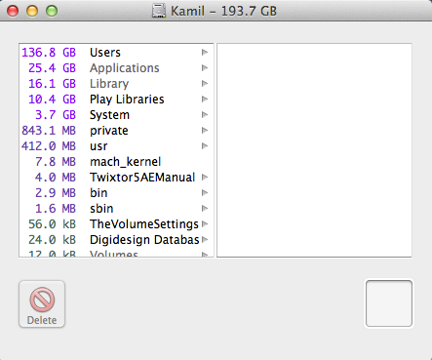Expand the TheVolumeSettings arrow

point(205,224)
